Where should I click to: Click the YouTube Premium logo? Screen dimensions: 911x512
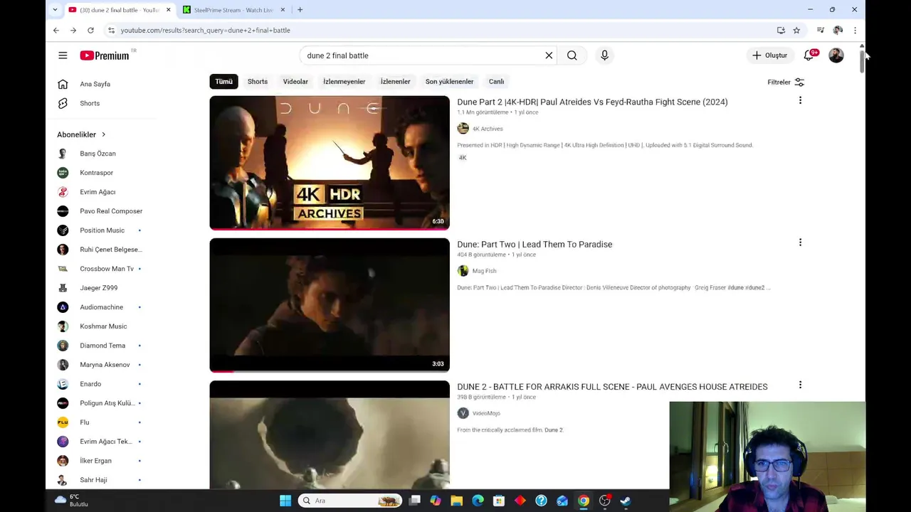click(105, 55)
